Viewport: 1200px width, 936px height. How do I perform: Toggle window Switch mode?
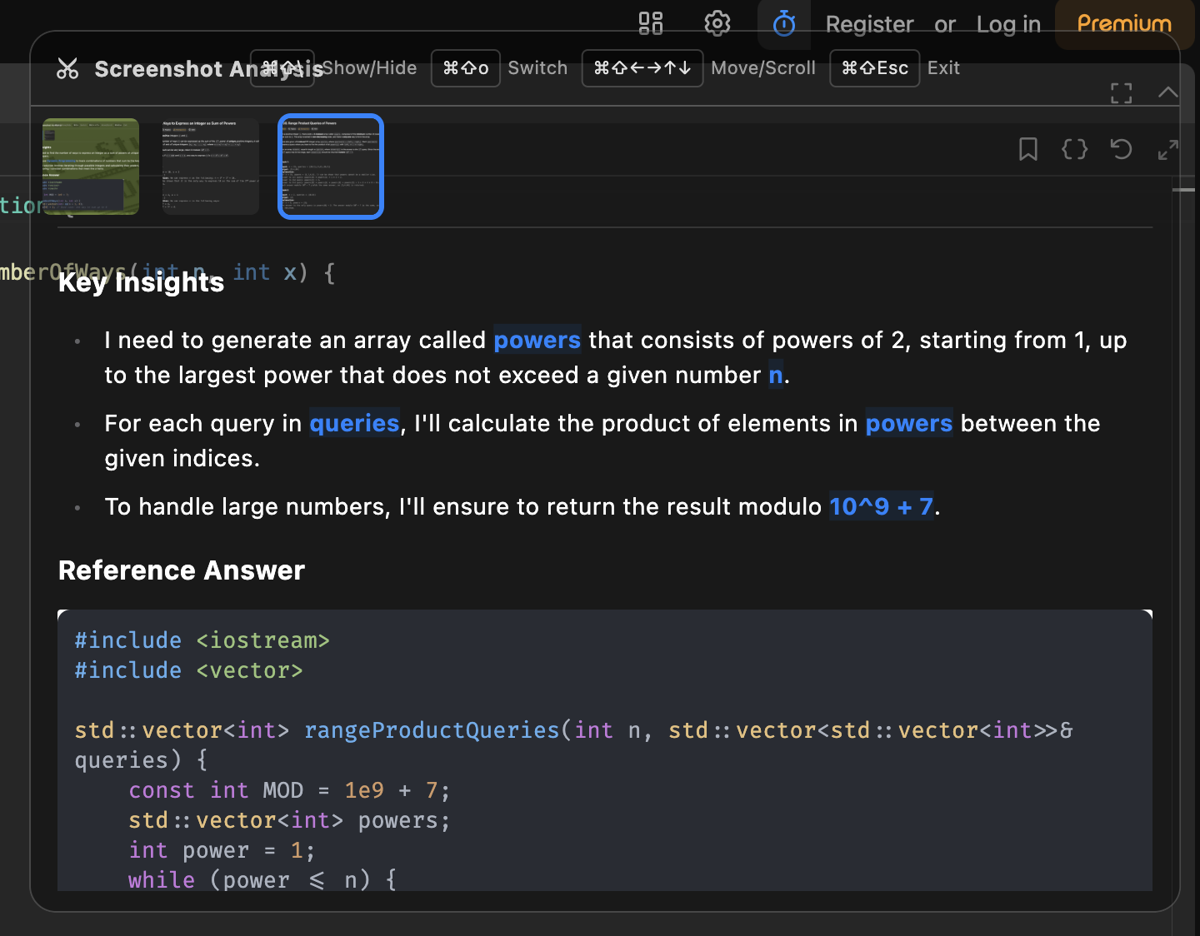[x=537, y=67]
